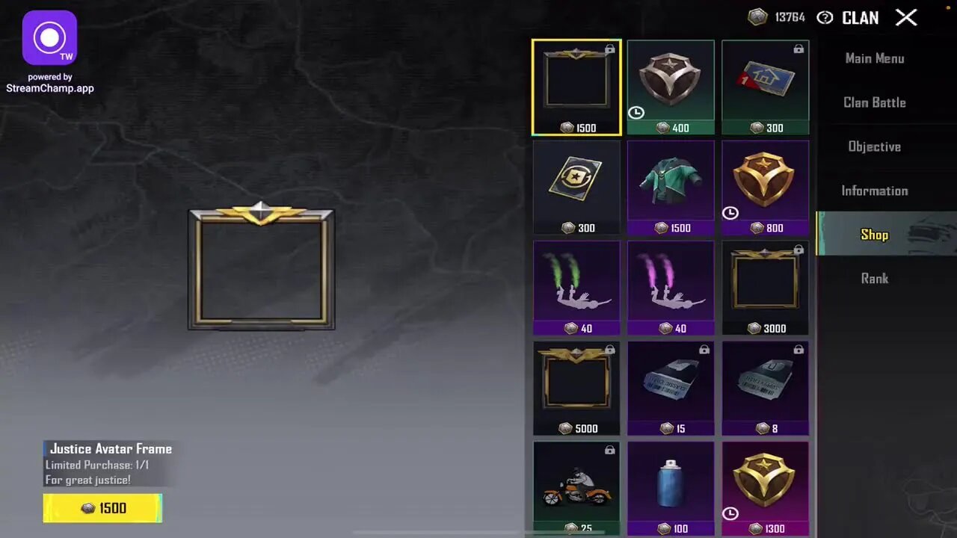Select the silver badge item costing 400
The height and width of the screenshot is (538, 957).
click(x=671, y=87)
